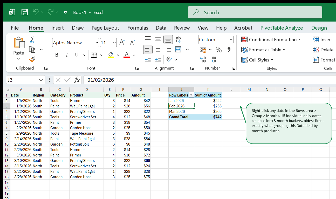Open Font Color palette arrow
This screenshot has height=199, width=336.
pyautogui.click(x=134, y=55)
